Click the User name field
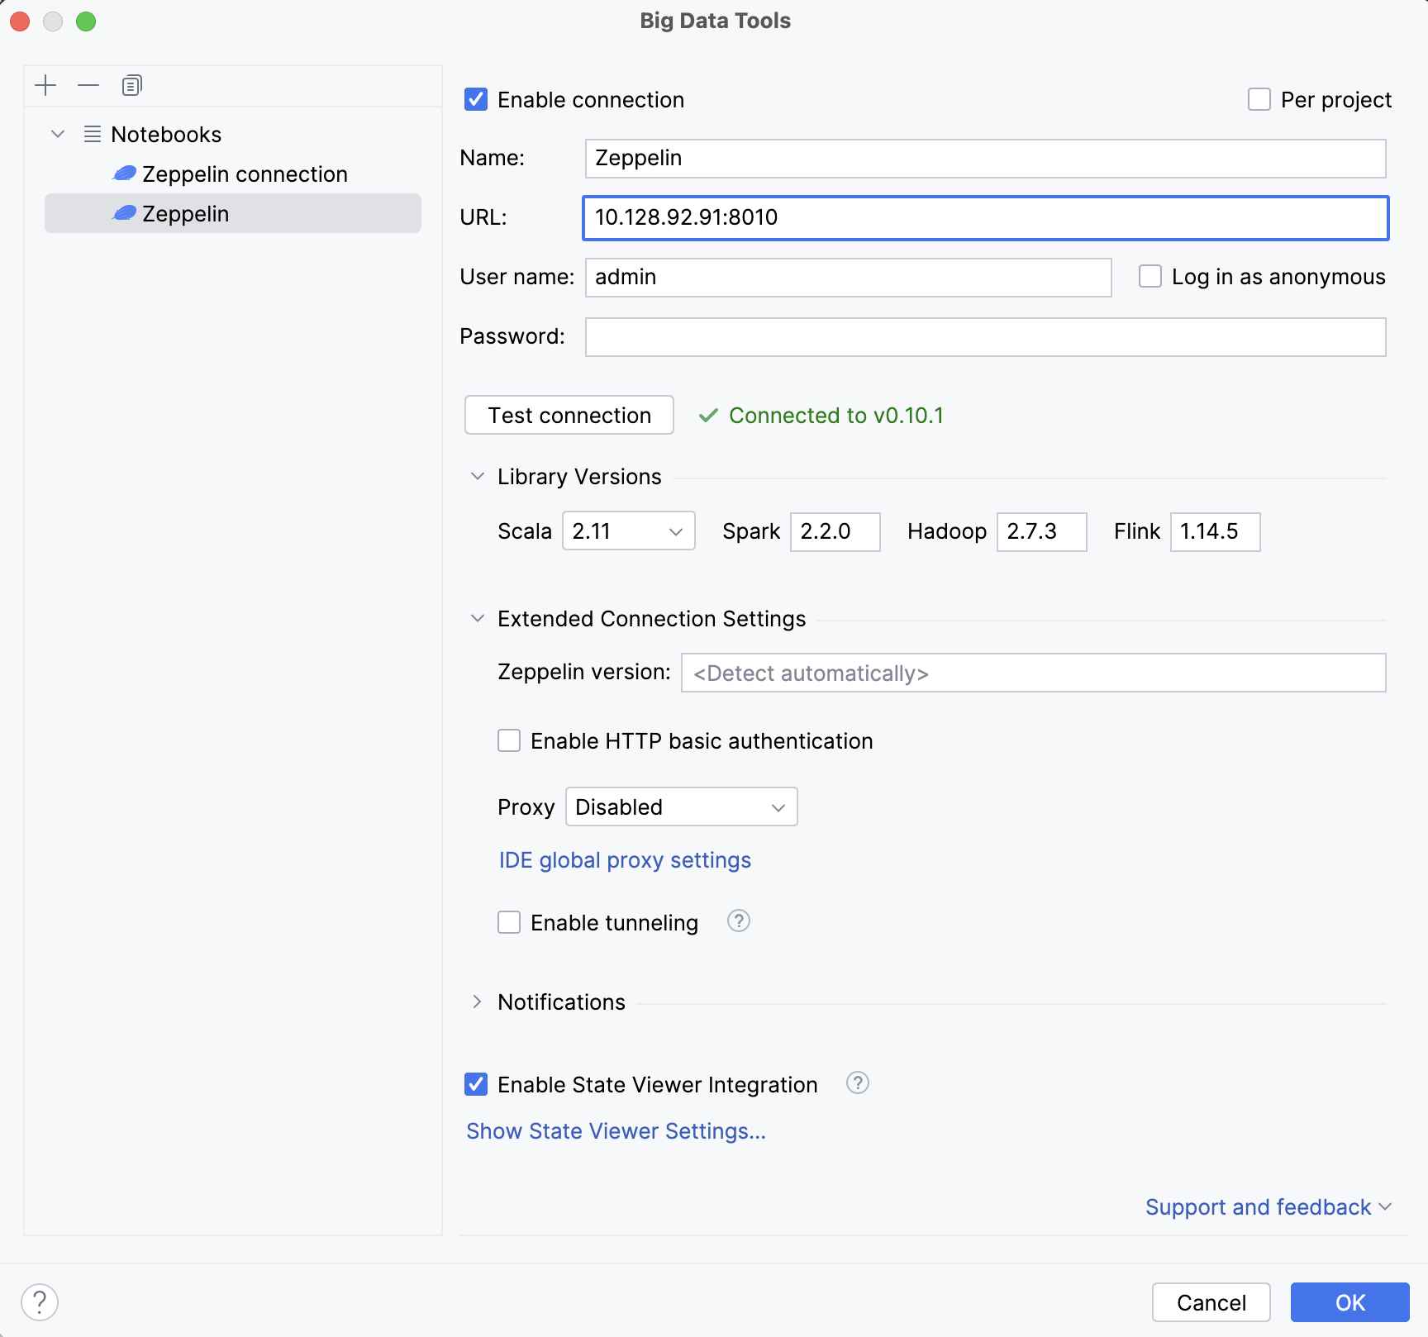The image size is (1428, 1337). (x=849, y=278)
